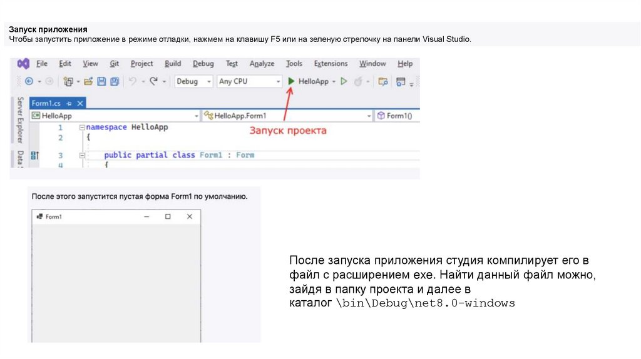Open the toolbar overflow options arrow
Screen dimensions: 641x359
click(411, 84)
